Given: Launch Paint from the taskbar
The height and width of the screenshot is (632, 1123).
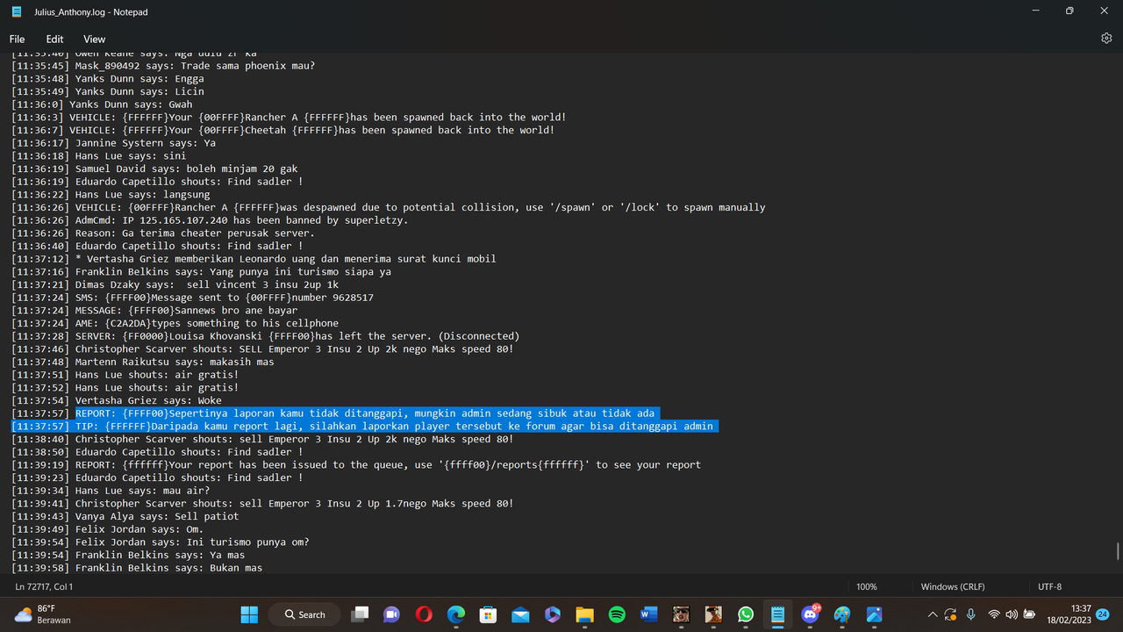Looking at the screenshot, I should [x=842, y=614].
